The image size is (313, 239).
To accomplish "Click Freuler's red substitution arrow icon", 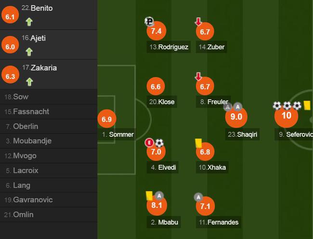I will 198,76.
